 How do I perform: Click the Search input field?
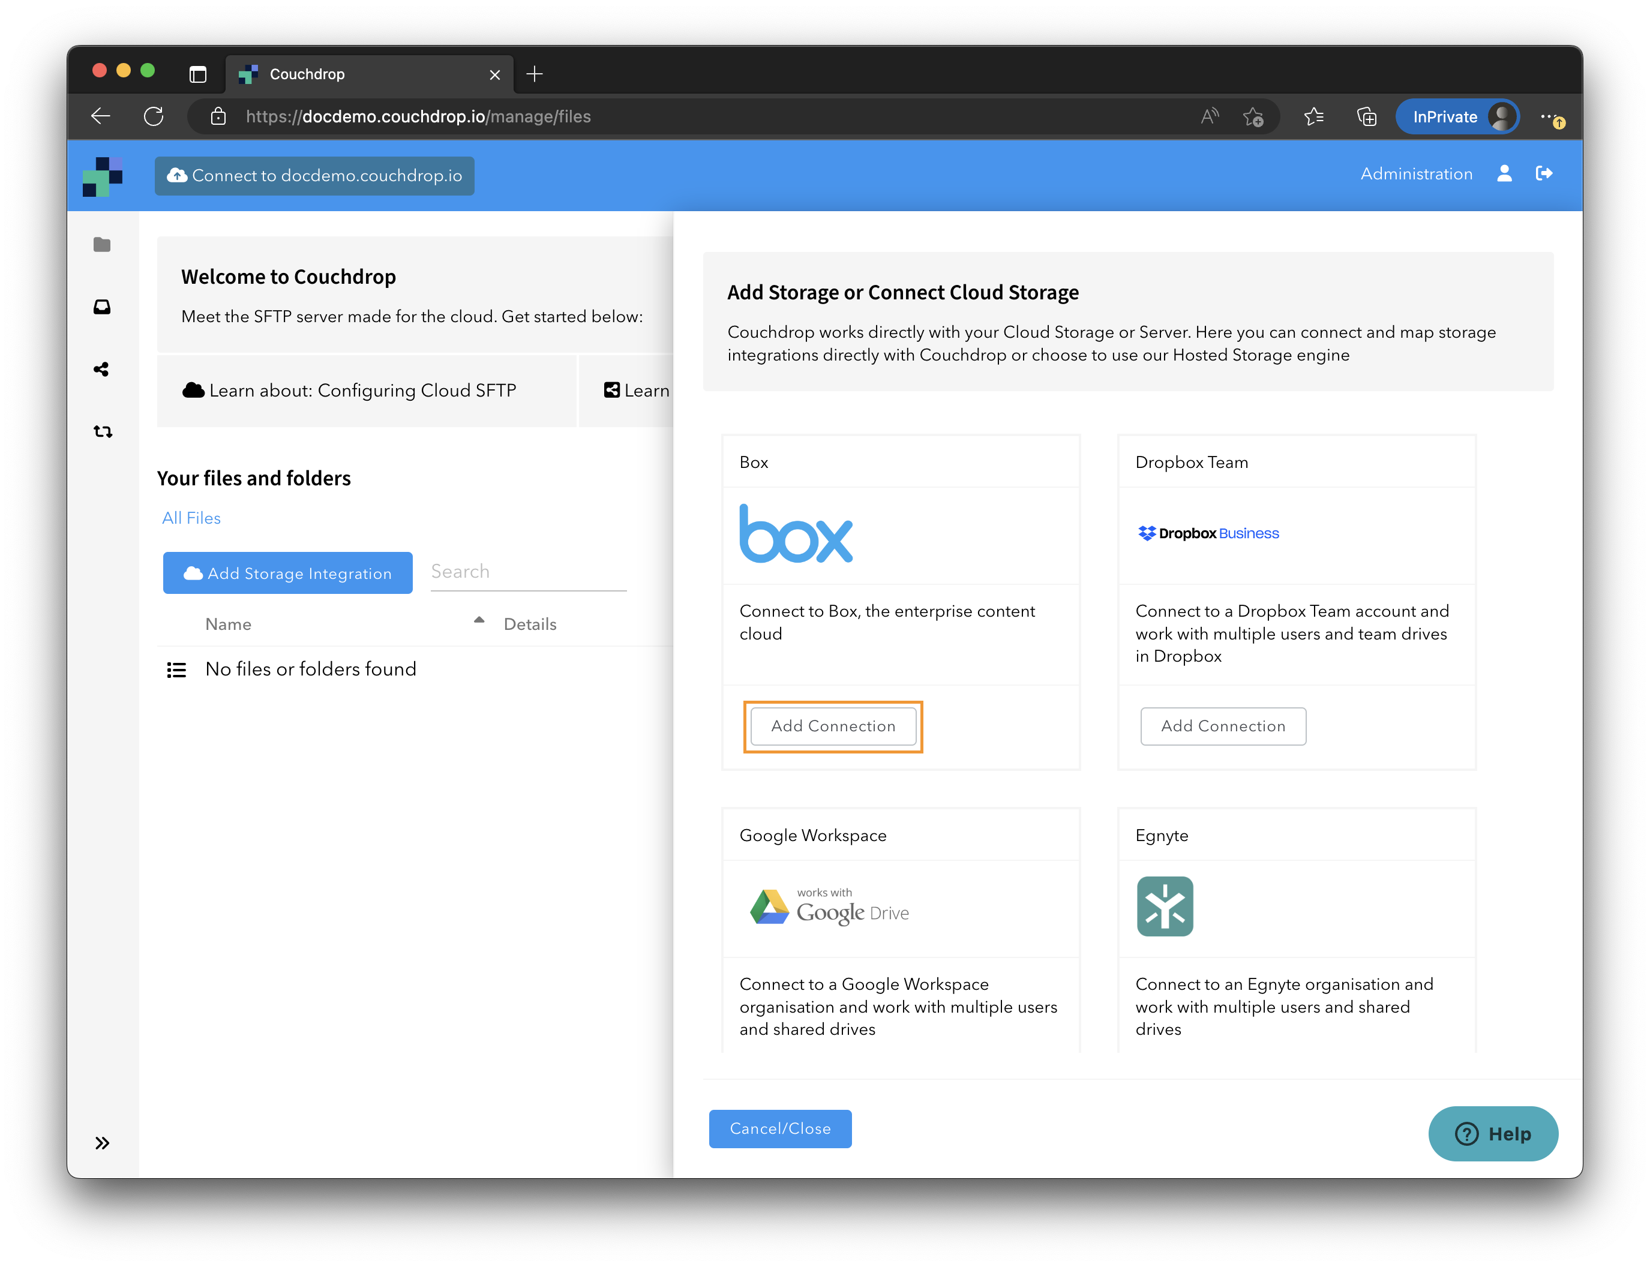(x=524, y=572)
